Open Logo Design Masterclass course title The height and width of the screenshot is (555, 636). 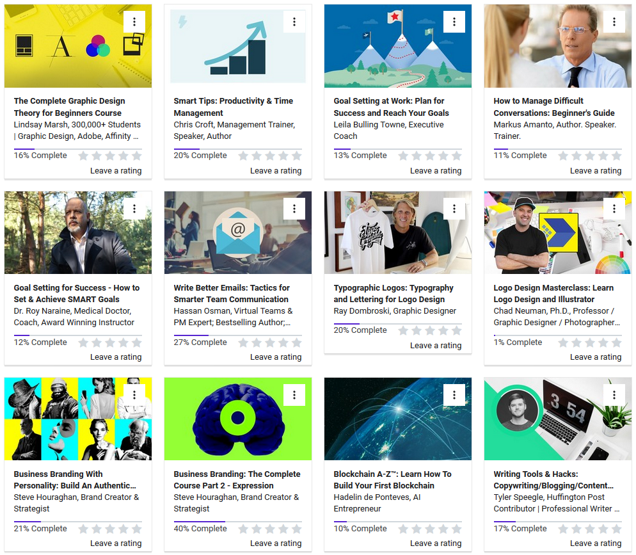(x=553, y=293)
